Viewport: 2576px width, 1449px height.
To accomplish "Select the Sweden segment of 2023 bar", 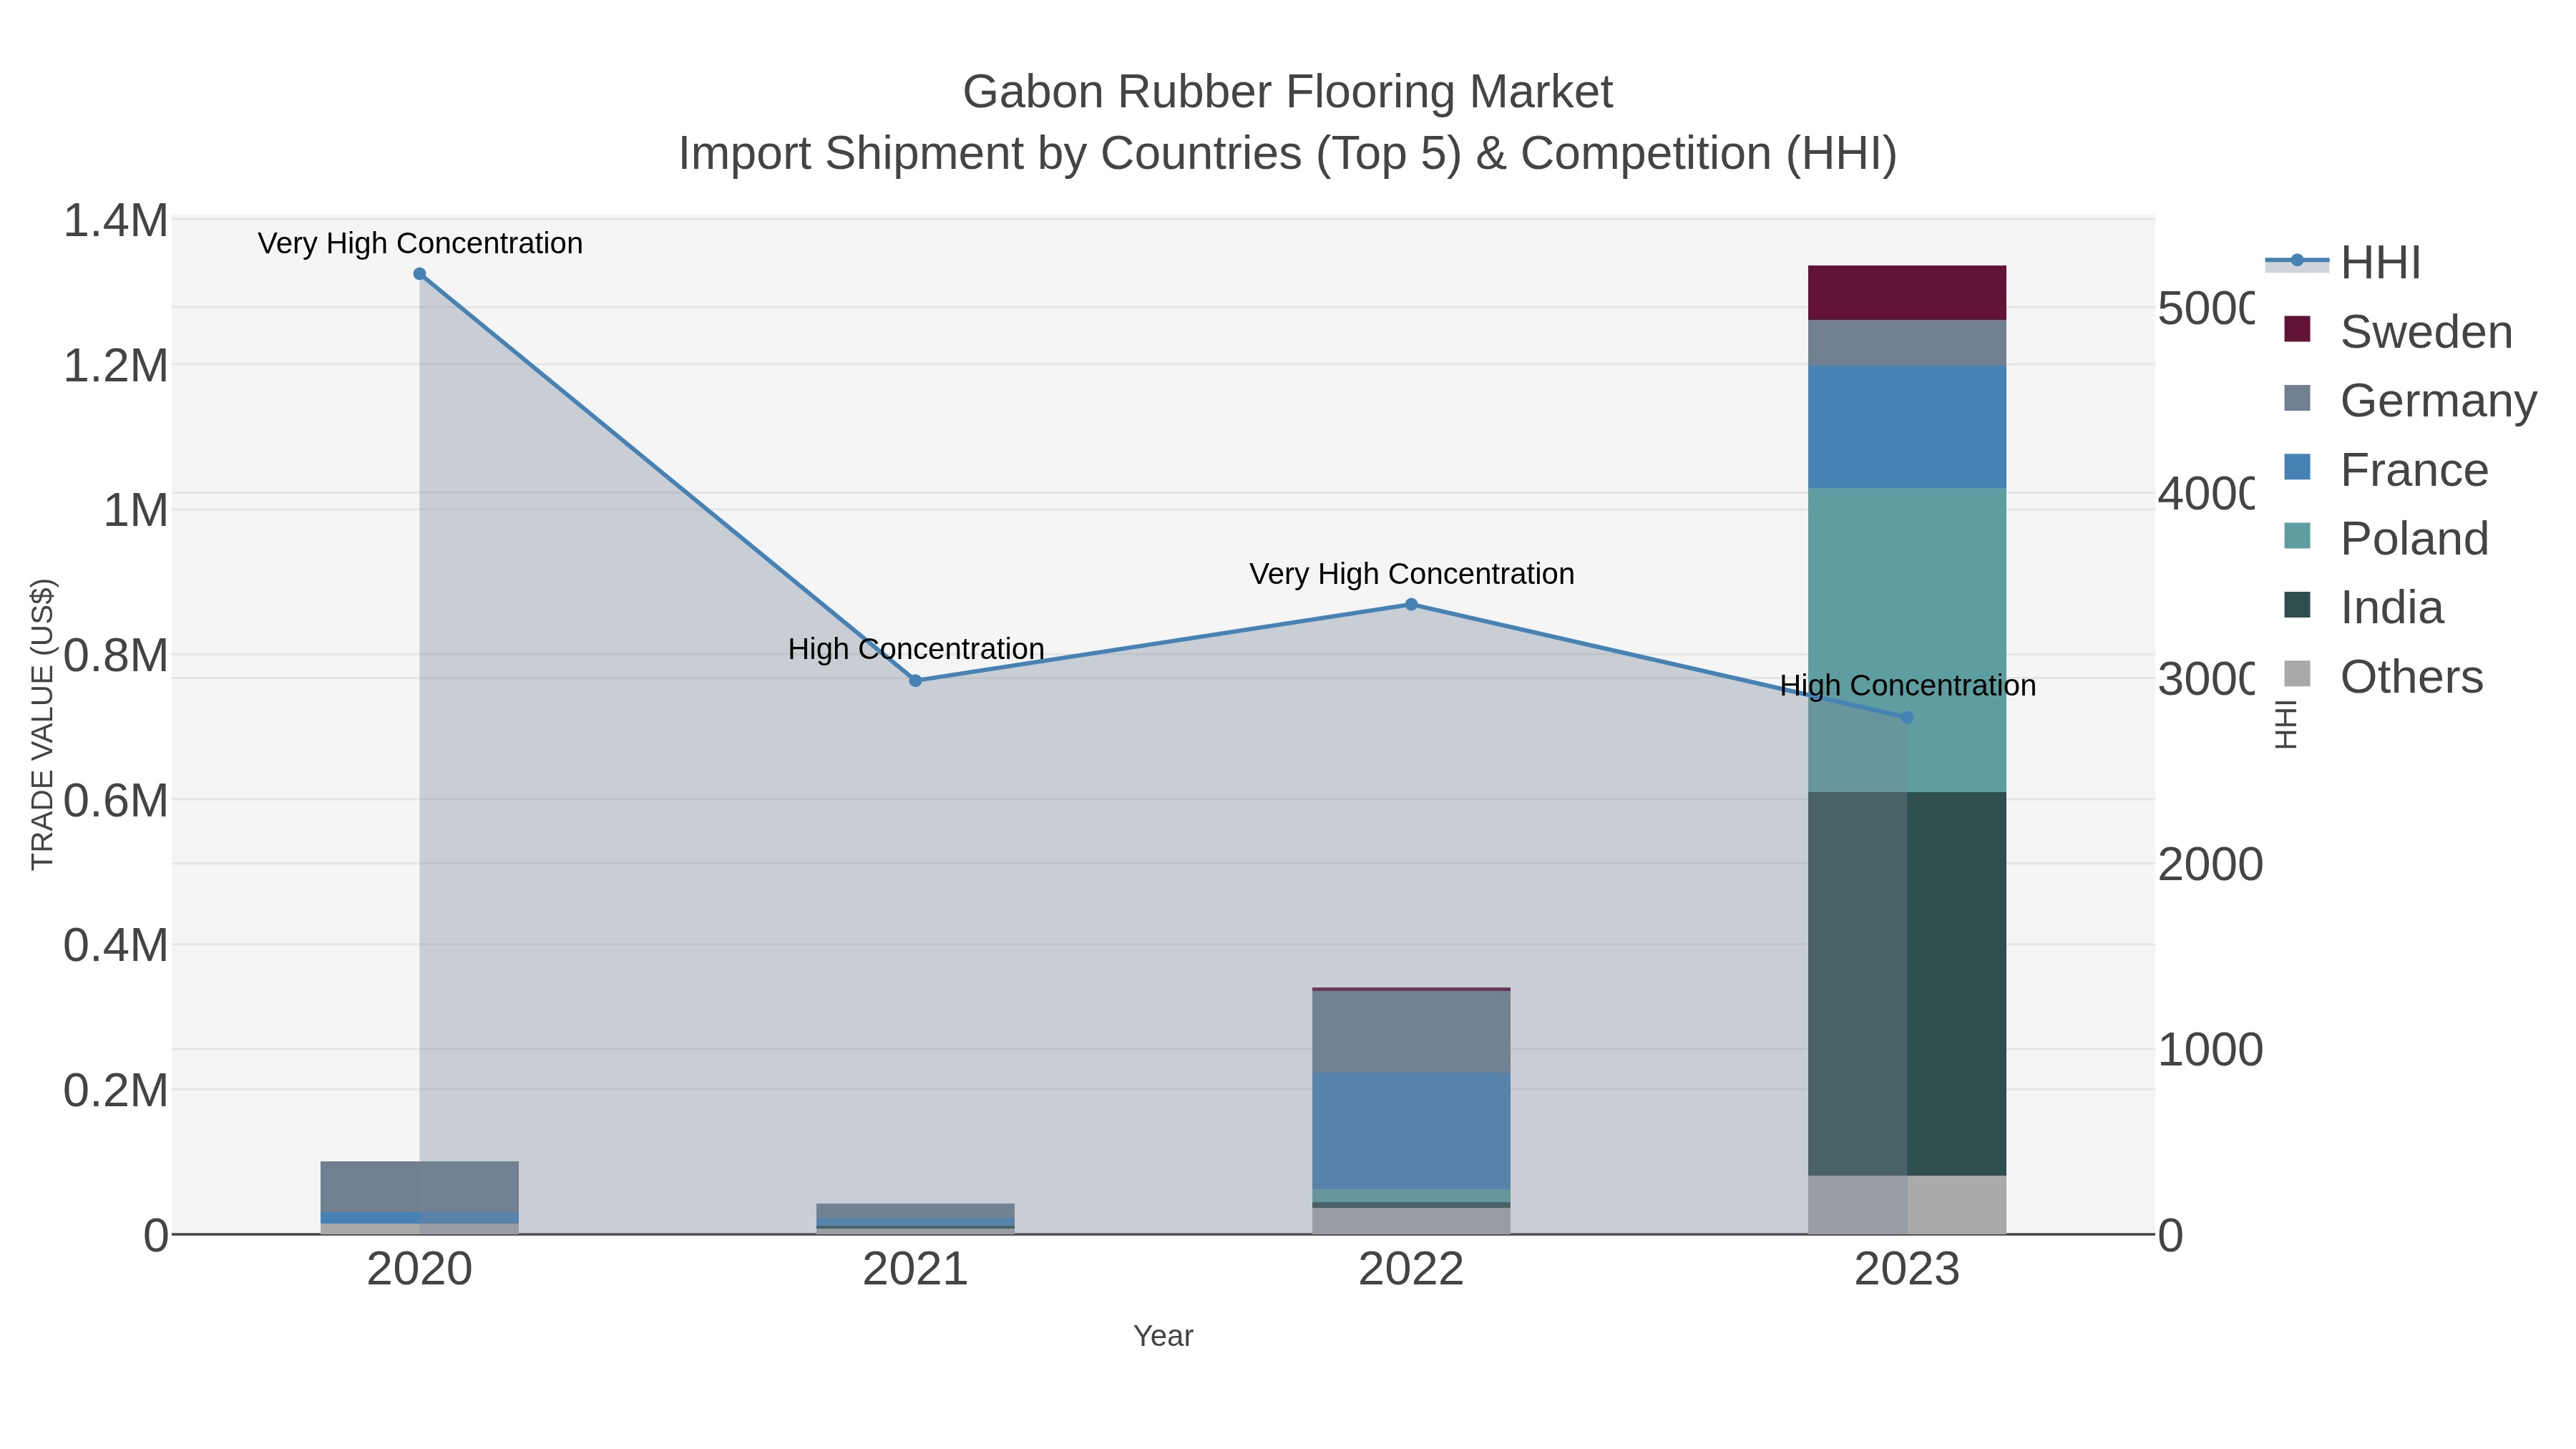I will [x=1907, y=293].
